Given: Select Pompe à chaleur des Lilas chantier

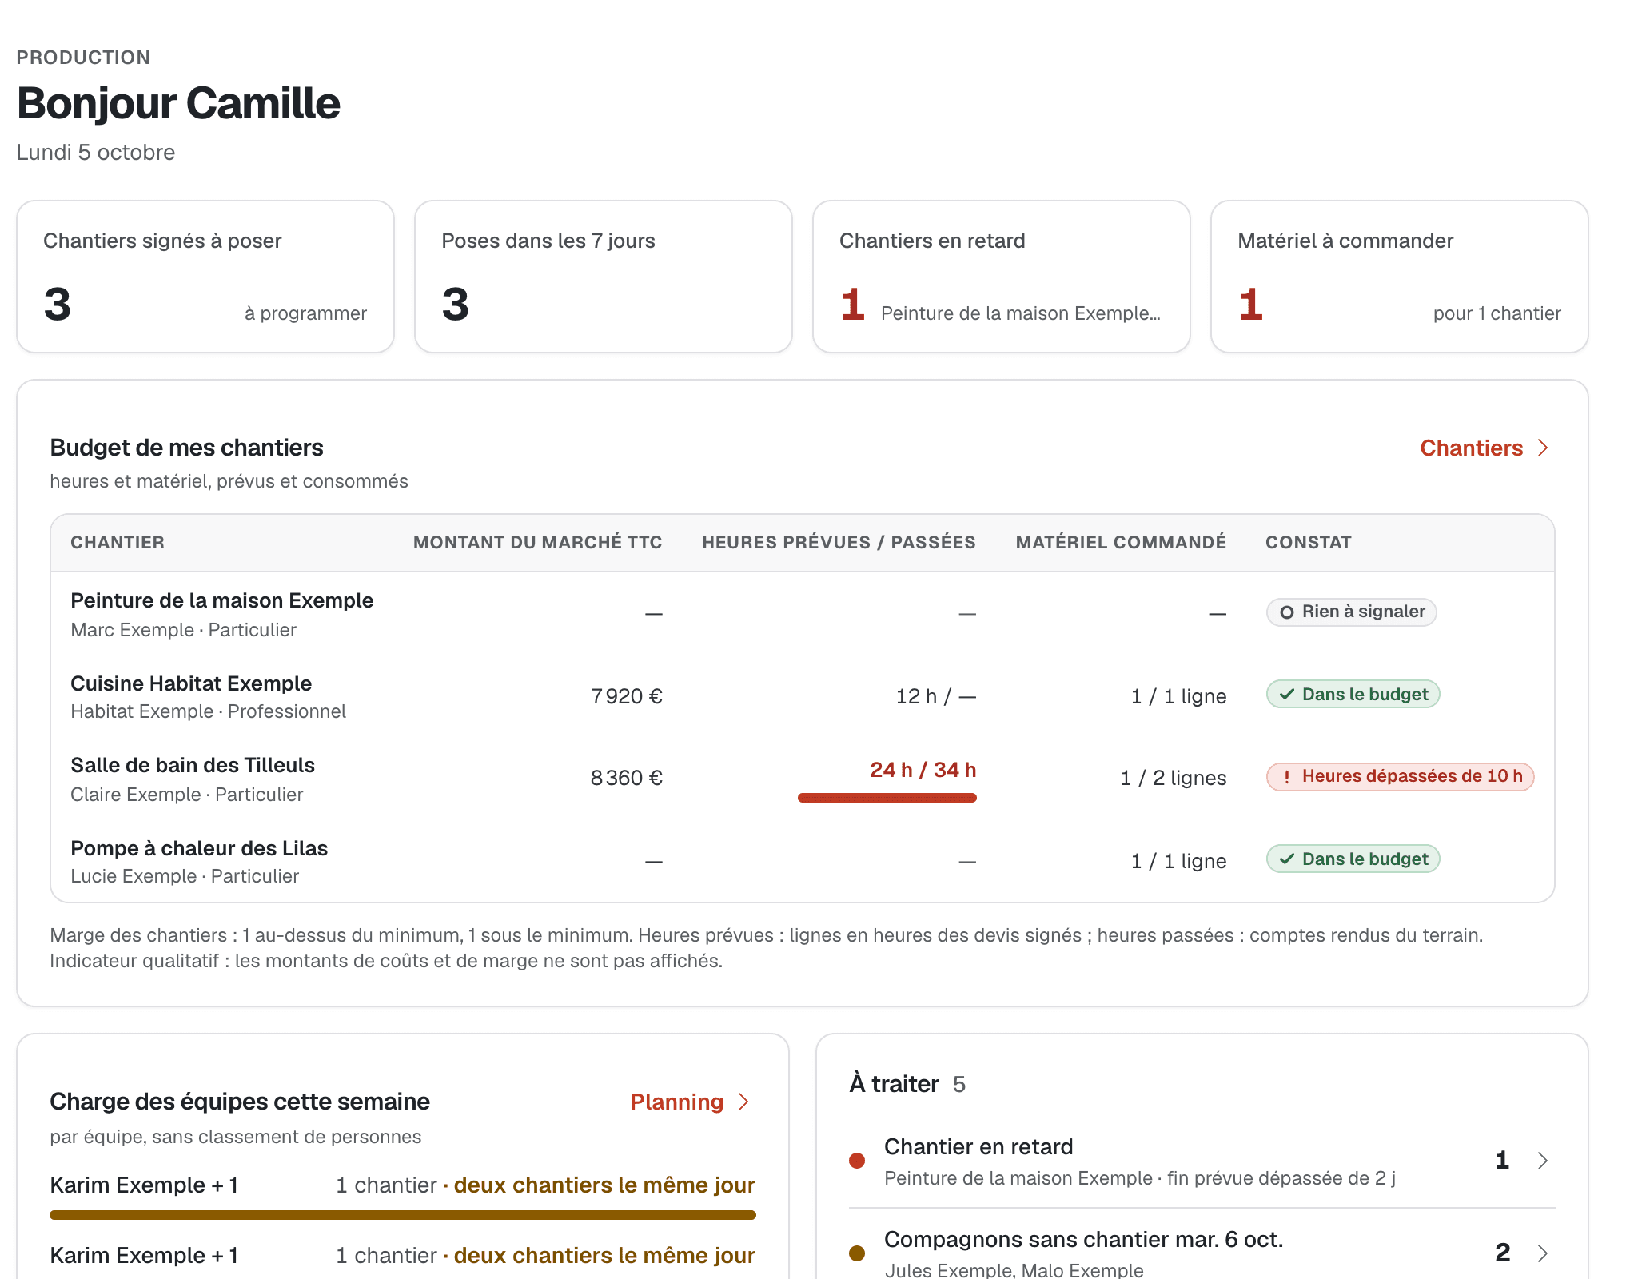Looking at the screenshot, I should click(x=199, y=849).
